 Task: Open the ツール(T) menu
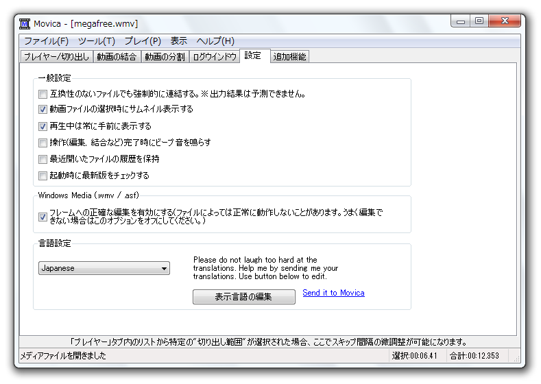tap(96, 41)
